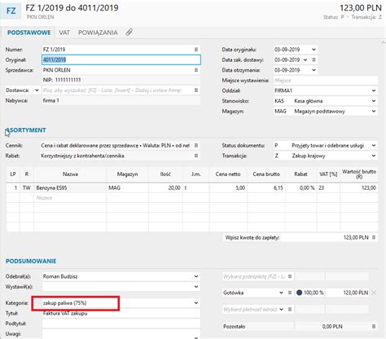Expand Transakcja Zakup krajowy dropdown
This screenshot has height=339, width=386.
point(374,156)
